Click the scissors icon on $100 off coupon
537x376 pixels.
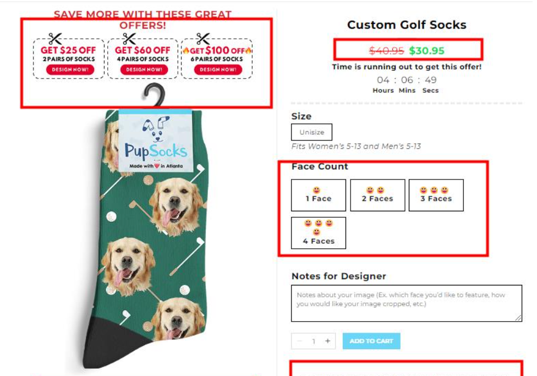(x=202, y=39)
